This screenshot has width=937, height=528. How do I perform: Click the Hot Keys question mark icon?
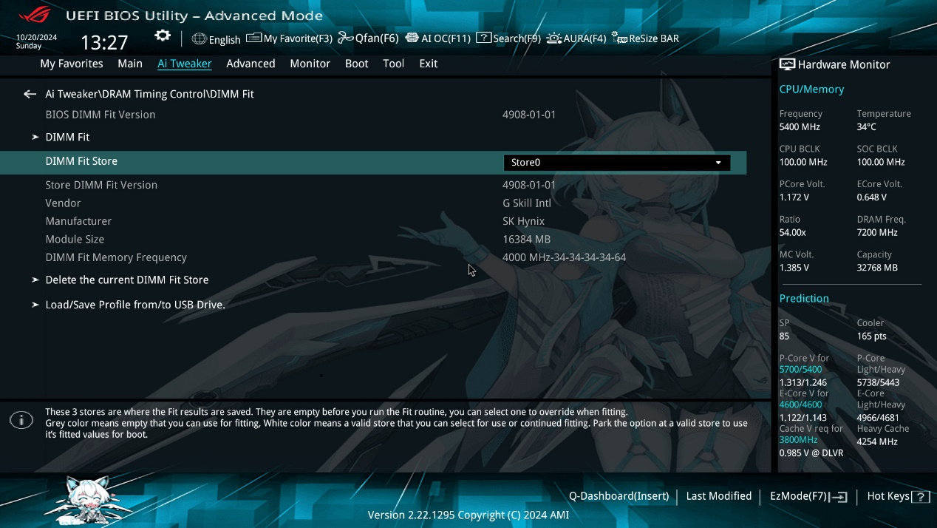(921, 497)
